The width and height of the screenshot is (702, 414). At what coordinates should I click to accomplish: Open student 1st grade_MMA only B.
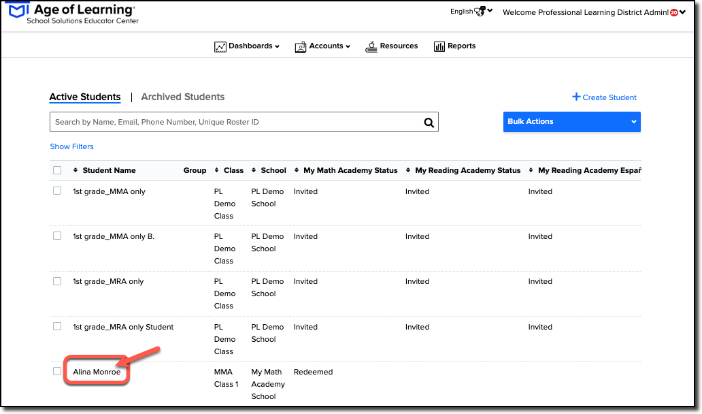(x=114, y=236)
